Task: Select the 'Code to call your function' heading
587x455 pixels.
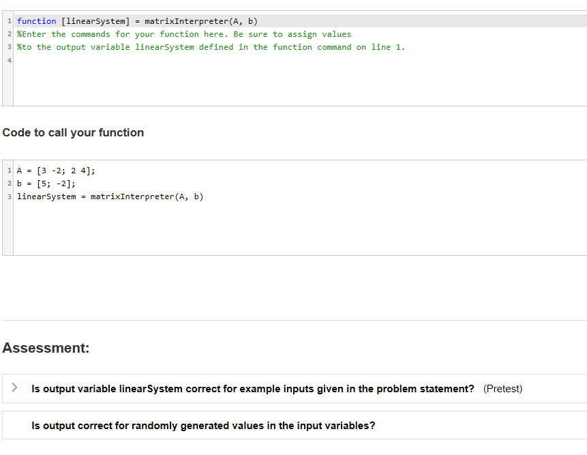Action: click(x=73, y=132)
